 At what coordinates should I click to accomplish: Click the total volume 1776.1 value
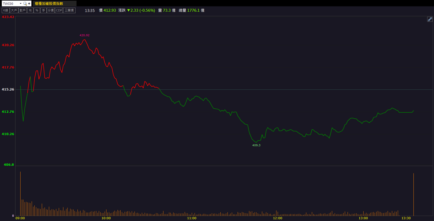click(193, 10)
